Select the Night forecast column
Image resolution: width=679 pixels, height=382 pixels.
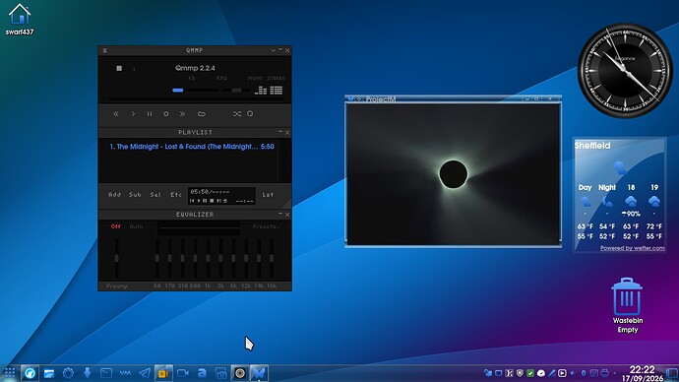[x=607, y=213]
